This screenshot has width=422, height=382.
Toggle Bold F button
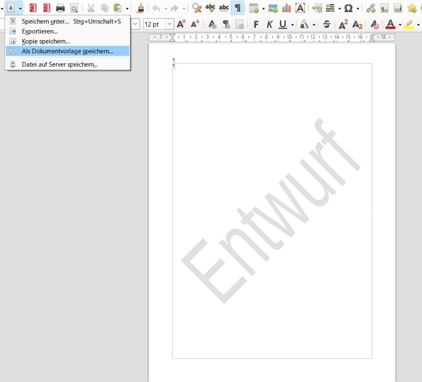coord(256,24)
